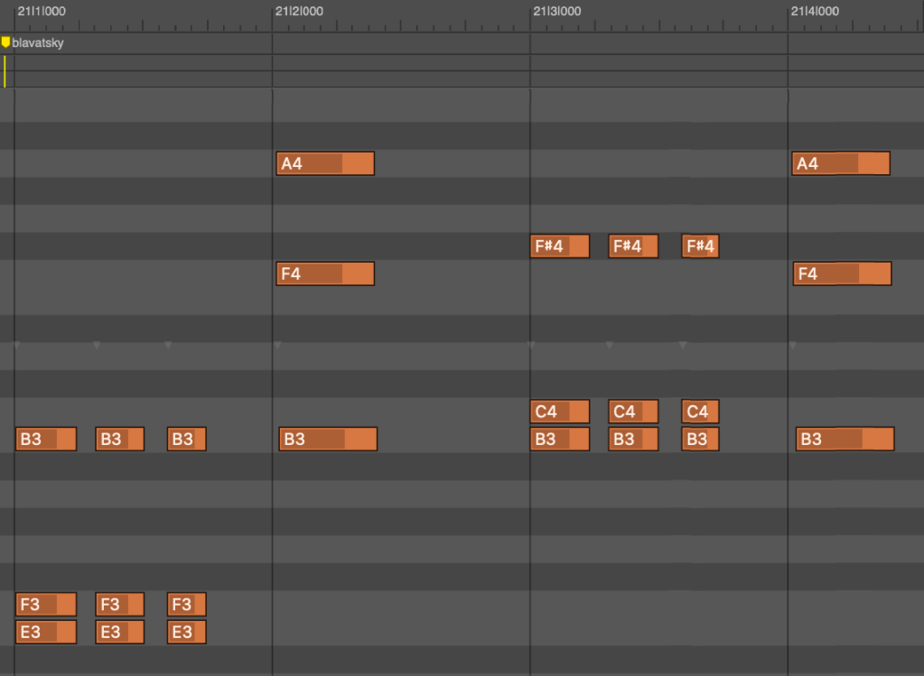Select the first F#4 note at 21|3|000
Image resolution: width=924 pixels, height=676 pixels.
[x=560, y=245]
